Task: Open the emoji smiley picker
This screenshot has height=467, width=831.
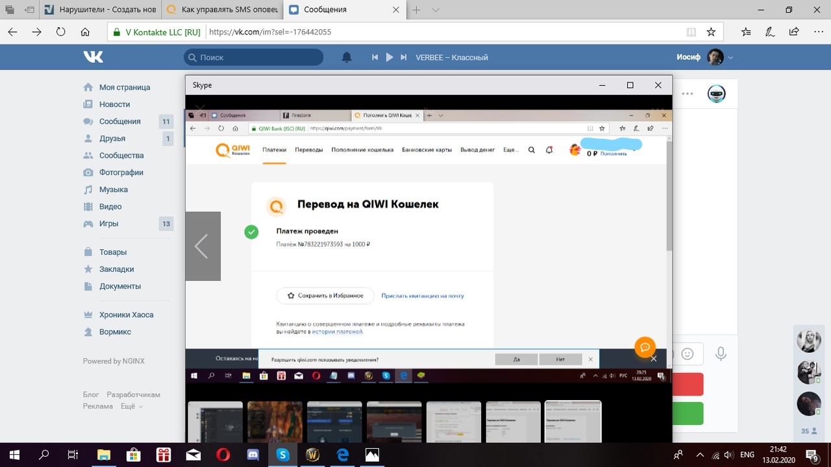Action: pos(688,354)
